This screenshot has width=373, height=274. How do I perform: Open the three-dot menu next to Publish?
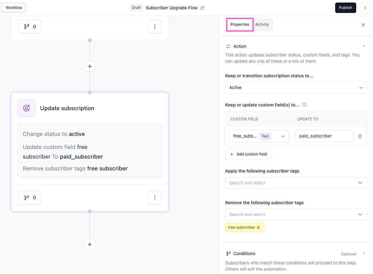(365, 8)
